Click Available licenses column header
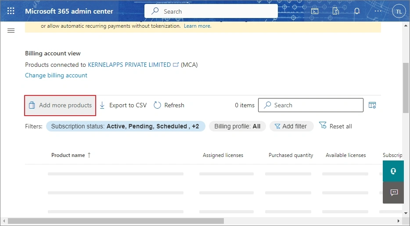This screenshot has width=410, height=226. tap(345, 155)
